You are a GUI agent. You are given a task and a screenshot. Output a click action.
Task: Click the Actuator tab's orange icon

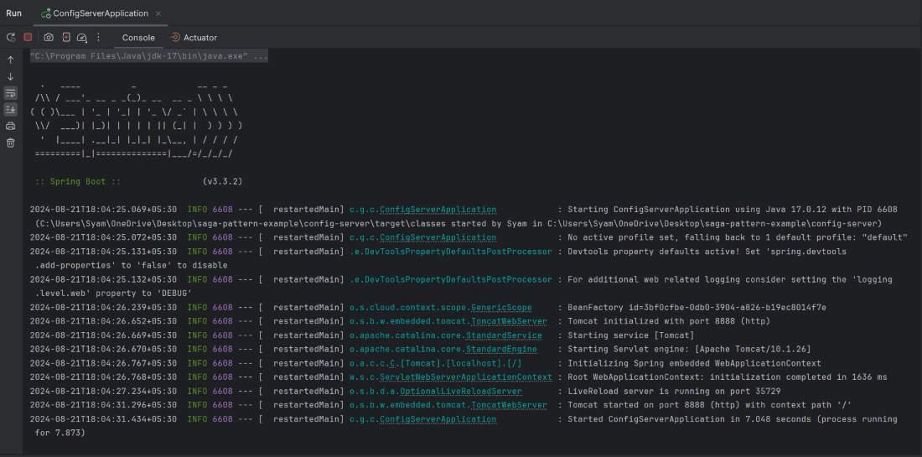[x=175, y=37]
